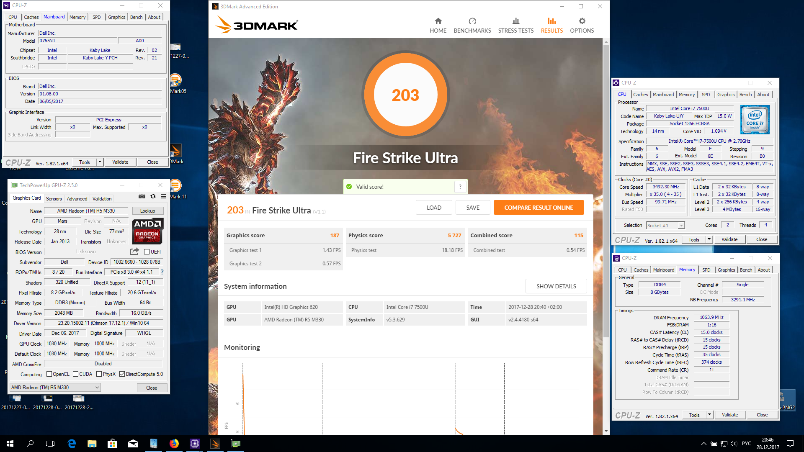Screen dimensions: 804x452
Task: Toggle DirectCompute 5.0 checkbox
Action: [x=122, y=374]
